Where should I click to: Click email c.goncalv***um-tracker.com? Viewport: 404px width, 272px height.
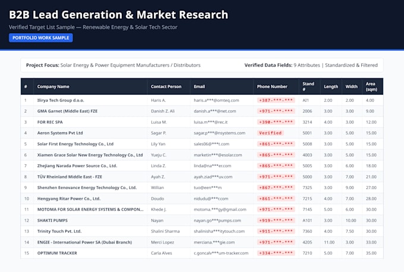pos(221,253)
